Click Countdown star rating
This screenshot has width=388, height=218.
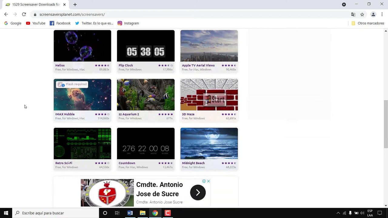pos(166,163)
